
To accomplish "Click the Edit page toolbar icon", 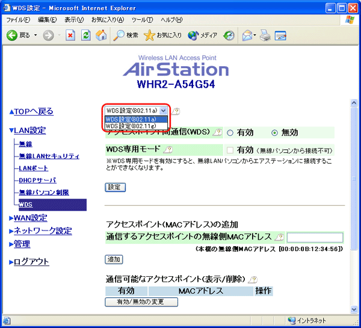I will coord(280,36).
